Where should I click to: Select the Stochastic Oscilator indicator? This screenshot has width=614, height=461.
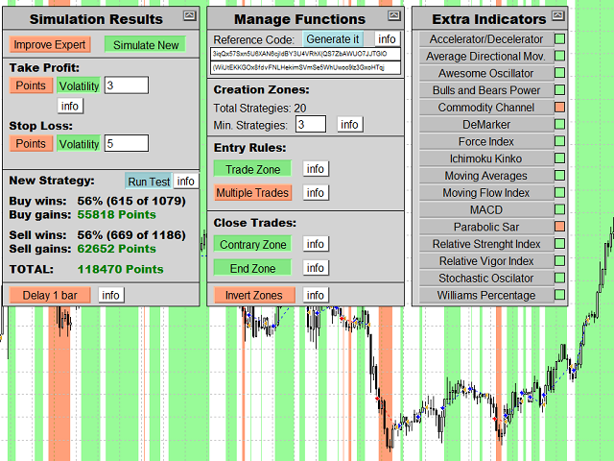coord(485,279)
